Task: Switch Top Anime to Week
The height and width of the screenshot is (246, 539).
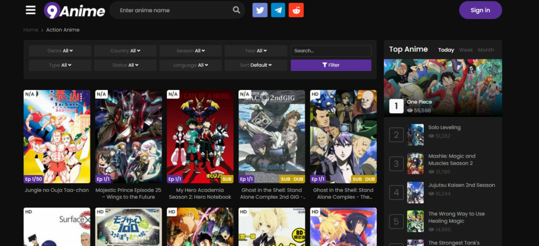Action: [466, 50]
